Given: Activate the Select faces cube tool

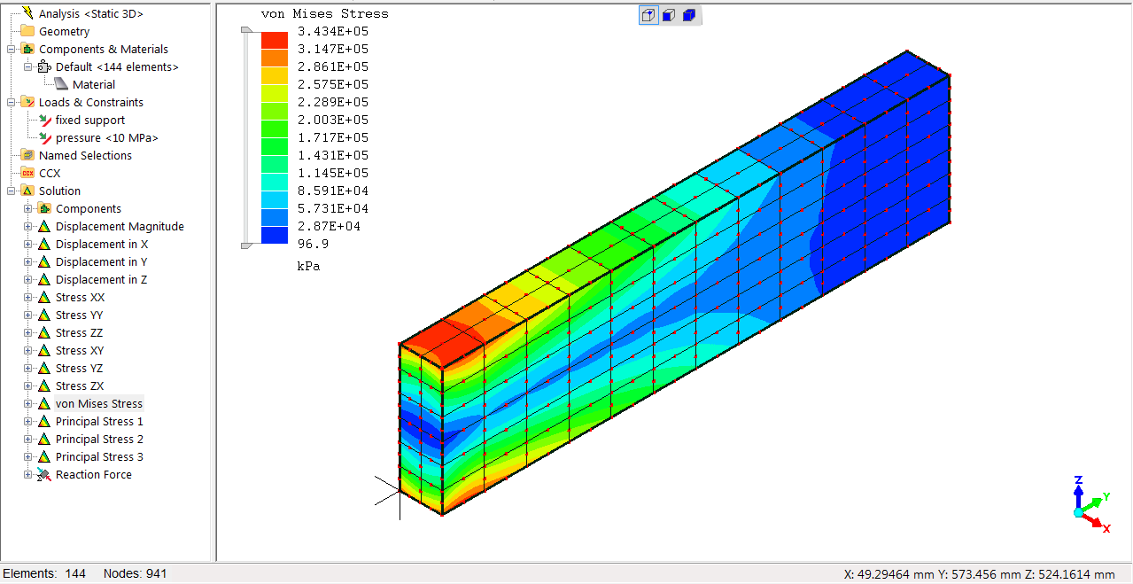Looking at the screenshot, I should [x=670, y=15].
